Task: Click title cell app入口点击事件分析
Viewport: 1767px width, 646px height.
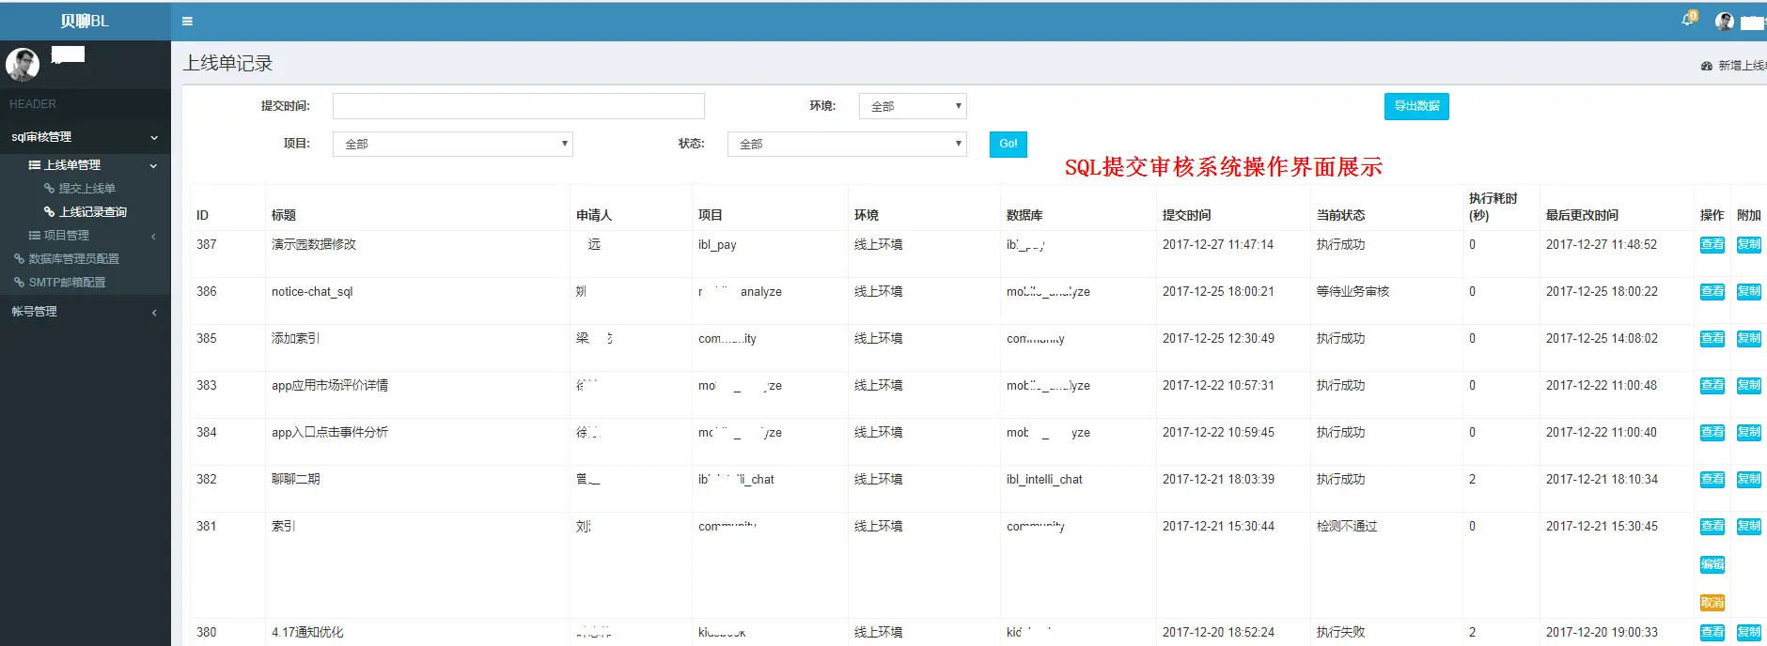Action: [330, 432]
